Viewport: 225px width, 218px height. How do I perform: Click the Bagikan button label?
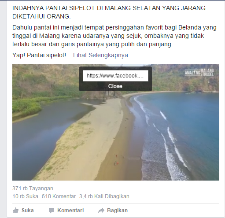(117, 211)
